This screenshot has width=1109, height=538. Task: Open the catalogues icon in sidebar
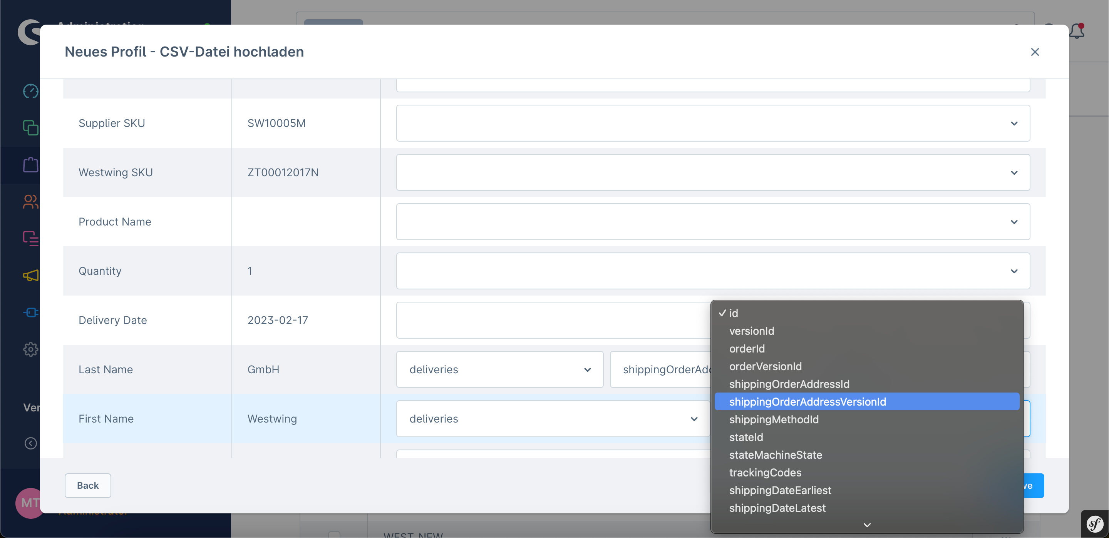(x=30, y=128)
